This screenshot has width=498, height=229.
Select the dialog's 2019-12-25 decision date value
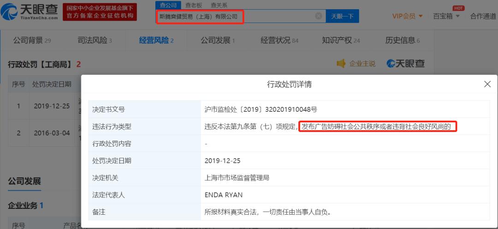(223, 161)
